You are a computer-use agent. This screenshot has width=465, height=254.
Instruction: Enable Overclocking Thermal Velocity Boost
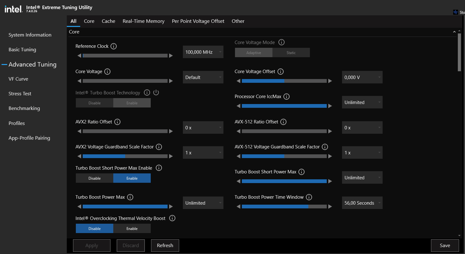132,228
